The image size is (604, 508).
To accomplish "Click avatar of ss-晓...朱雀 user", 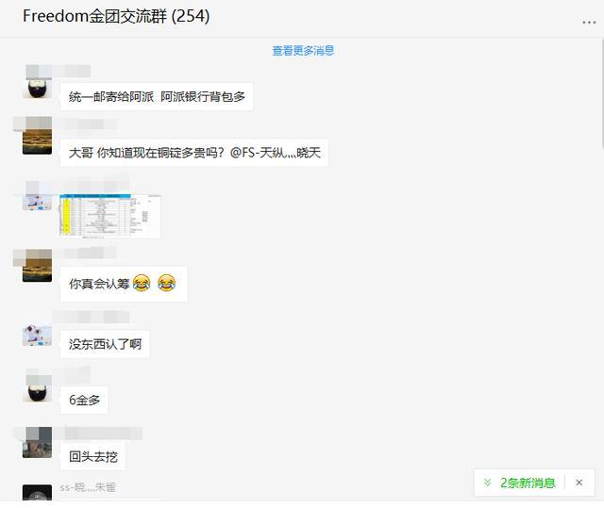I will [x=37, y=493].
